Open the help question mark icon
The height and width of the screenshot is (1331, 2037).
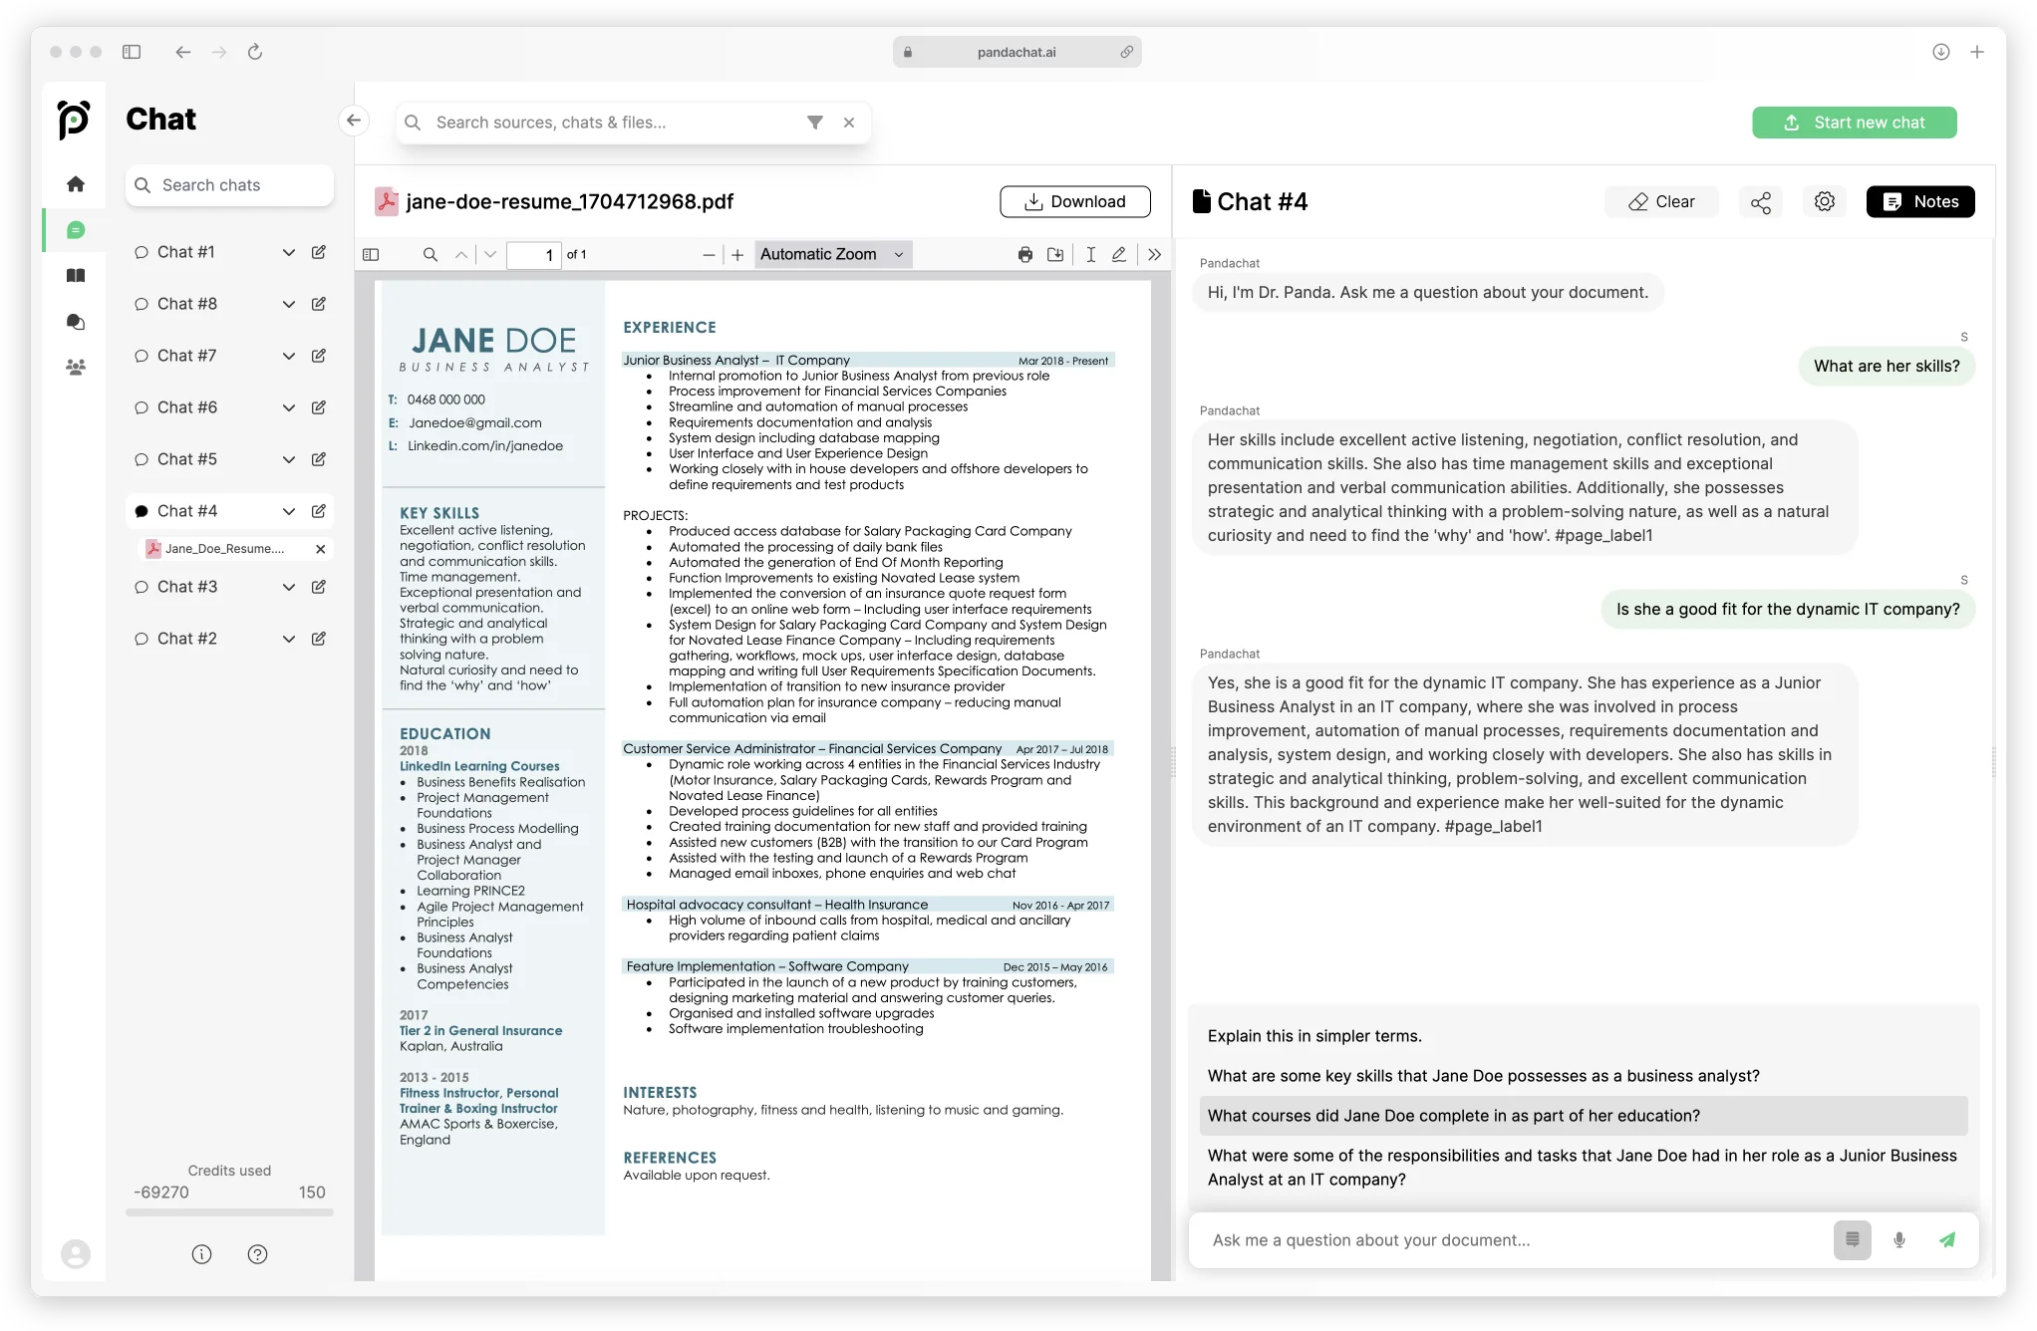pos(257,1254)
